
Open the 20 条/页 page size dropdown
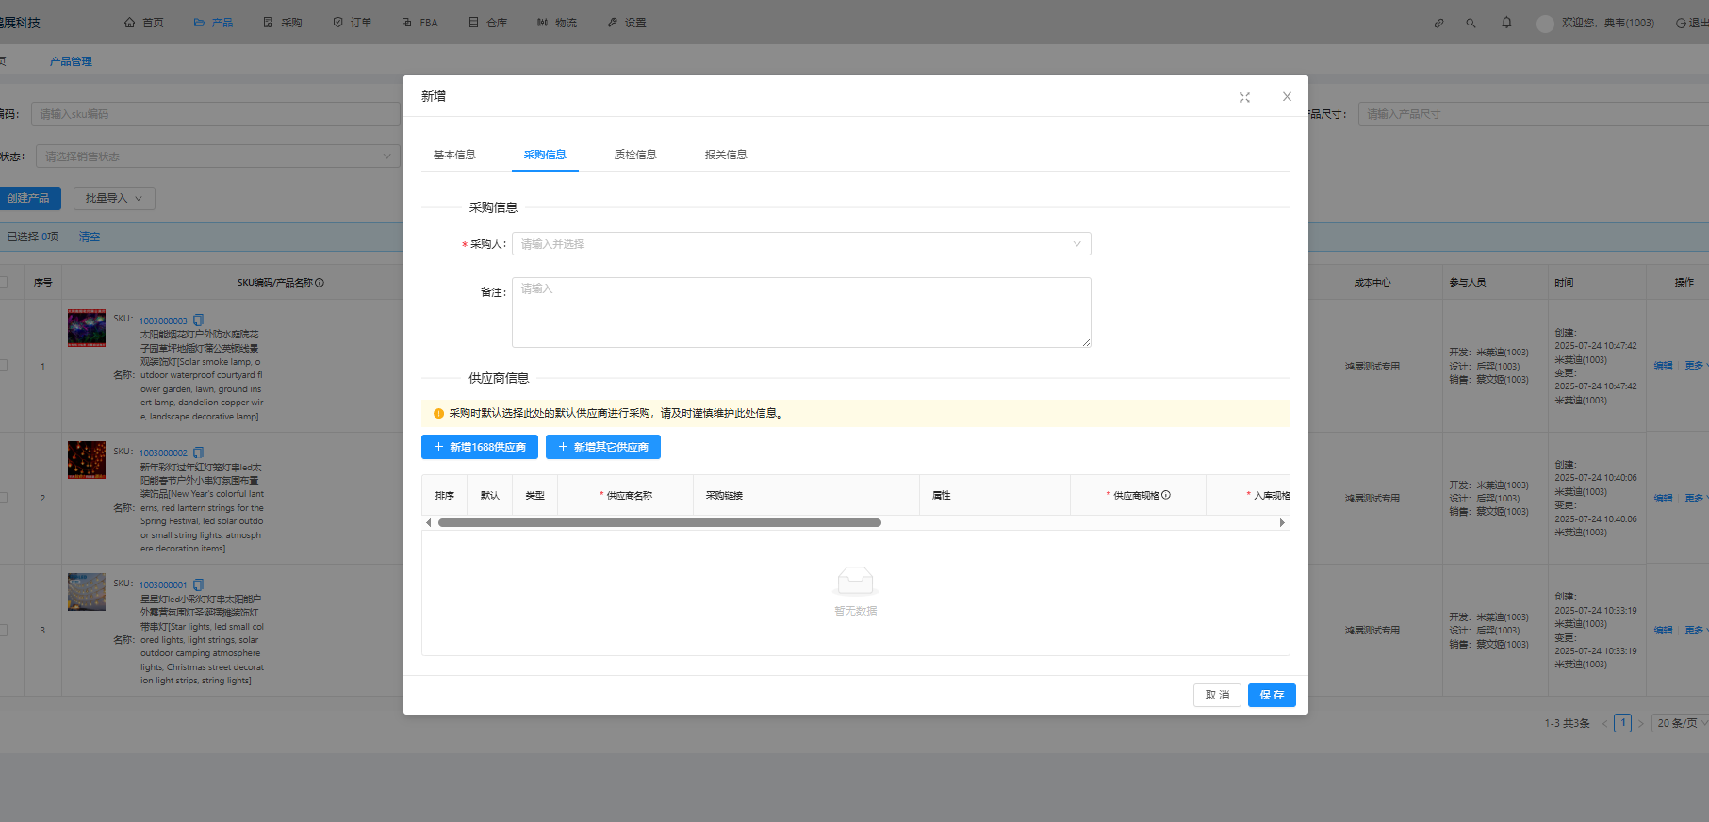click(1681, 723)
